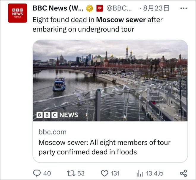Viewport: 196px width, 180px height.
Task: Click the gold verified badge icon
Action: tap(89, 8)
